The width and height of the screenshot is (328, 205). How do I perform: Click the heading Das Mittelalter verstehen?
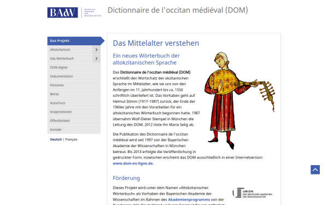coord(156,43)
